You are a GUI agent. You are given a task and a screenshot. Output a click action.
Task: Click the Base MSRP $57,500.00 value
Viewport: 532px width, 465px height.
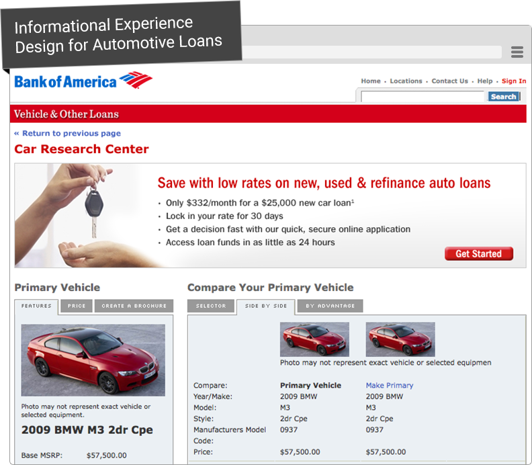click(x=107, y=456)
